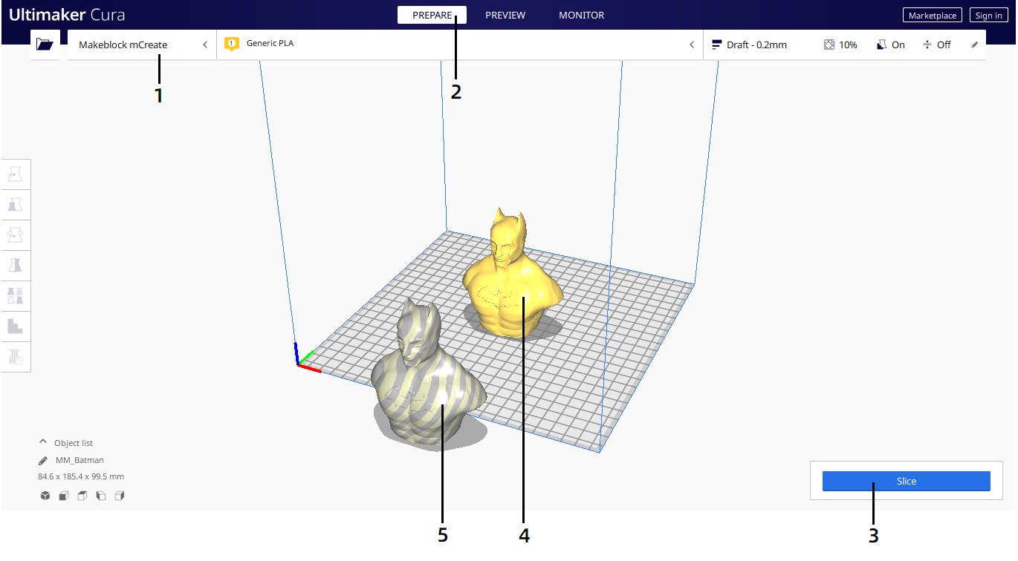Click the support 'On' value
Viewport: 1018px width, 561px height.
pos(898,45)
